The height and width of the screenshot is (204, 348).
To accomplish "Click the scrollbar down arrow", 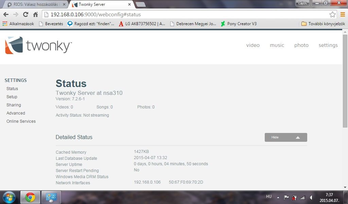I will [x=345, y=187].
